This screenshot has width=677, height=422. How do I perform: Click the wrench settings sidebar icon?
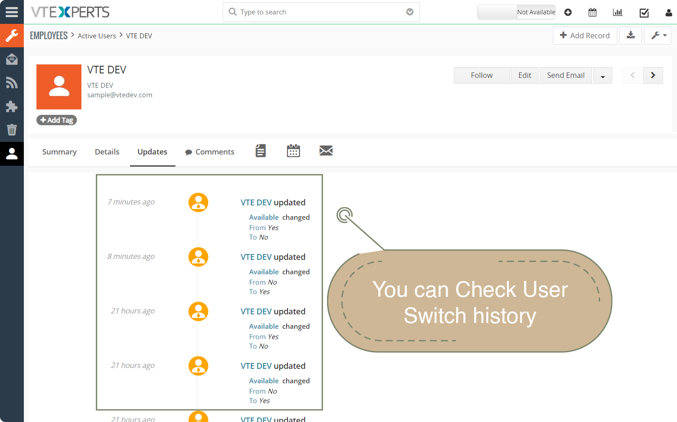point(12,36)
